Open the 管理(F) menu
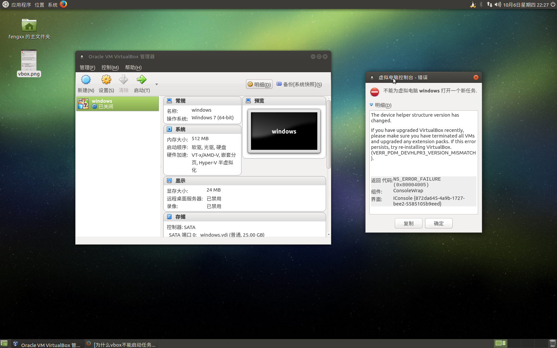This screenshot has height=348, width=557. [x=87, y=67]
